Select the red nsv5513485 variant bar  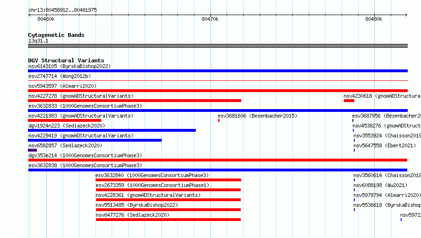pyautogui.click(x=168, y=210)
